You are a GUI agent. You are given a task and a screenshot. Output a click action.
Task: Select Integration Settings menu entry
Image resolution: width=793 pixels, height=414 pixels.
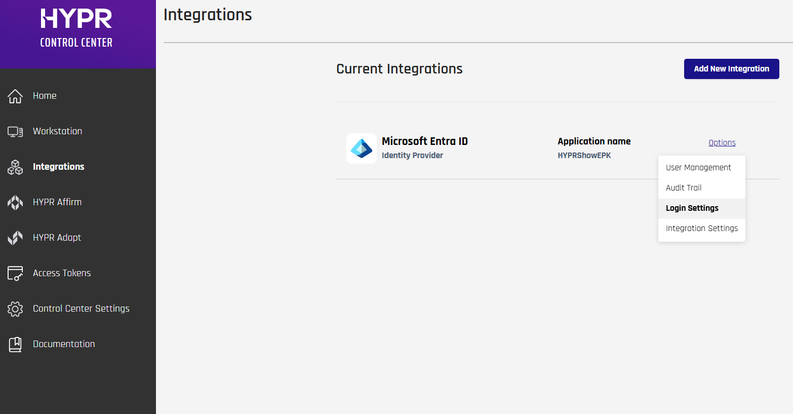tap(701, 229)
